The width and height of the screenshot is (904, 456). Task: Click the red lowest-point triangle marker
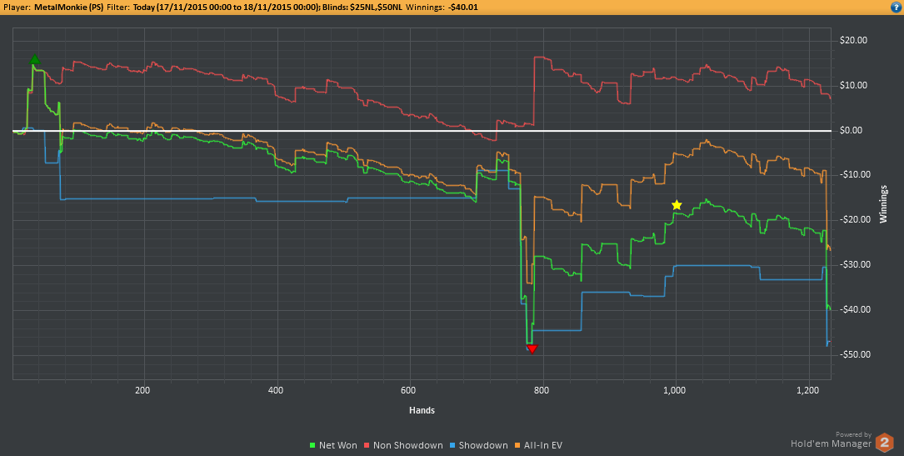[x=532, y=348]
